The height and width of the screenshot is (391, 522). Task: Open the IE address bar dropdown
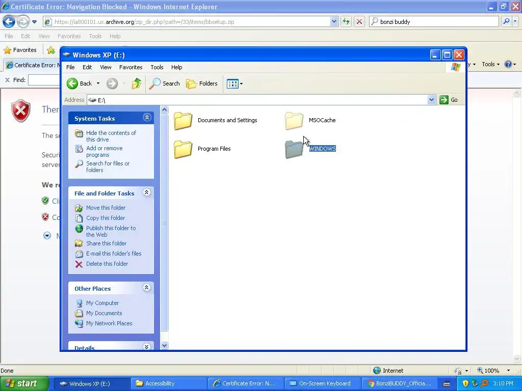pos(334,21)
